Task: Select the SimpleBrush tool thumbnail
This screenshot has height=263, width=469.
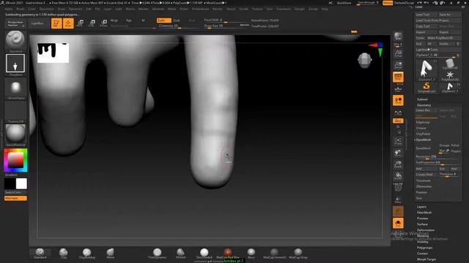Action: tap(426, 88)
